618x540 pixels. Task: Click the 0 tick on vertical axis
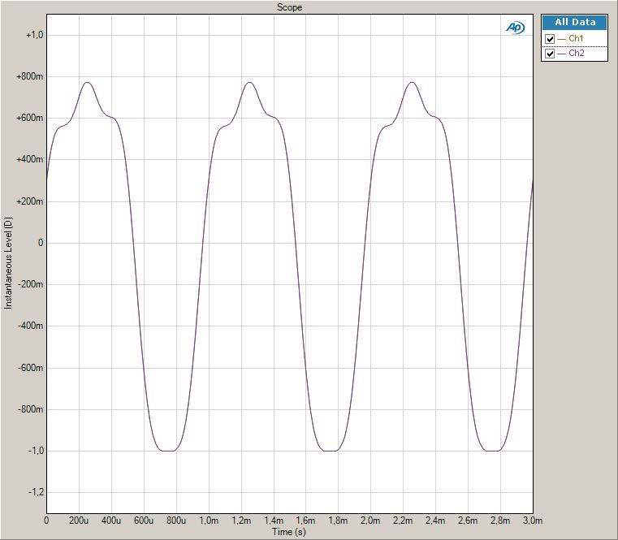tap(40, 243)
